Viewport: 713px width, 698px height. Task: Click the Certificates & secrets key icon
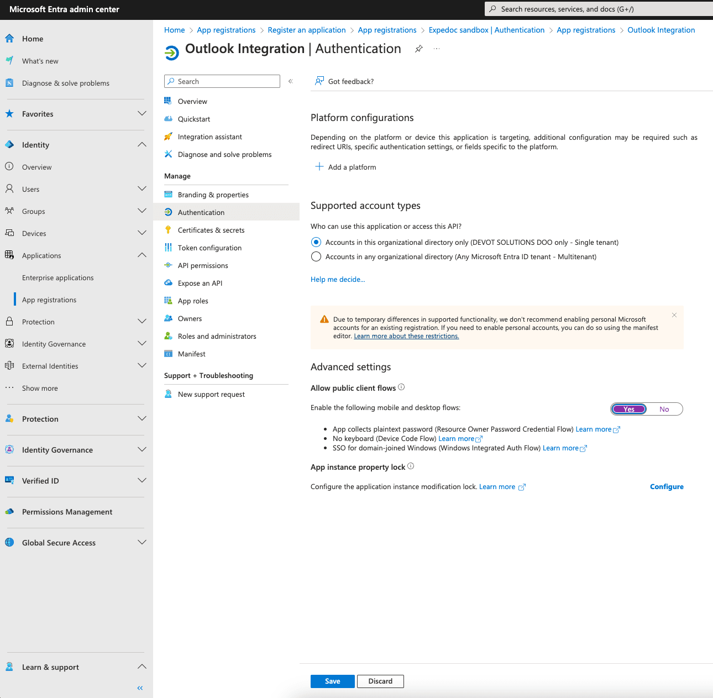pos(168,230)
